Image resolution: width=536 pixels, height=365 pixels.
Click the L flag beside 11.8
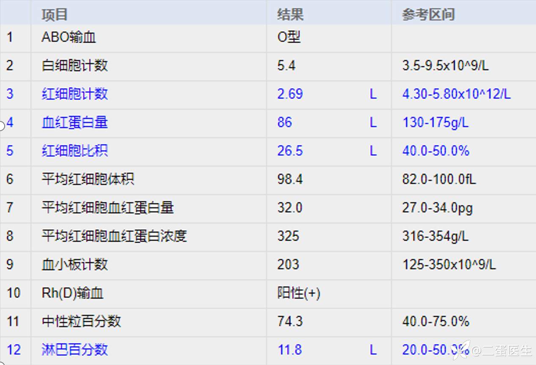click(373, 350)
